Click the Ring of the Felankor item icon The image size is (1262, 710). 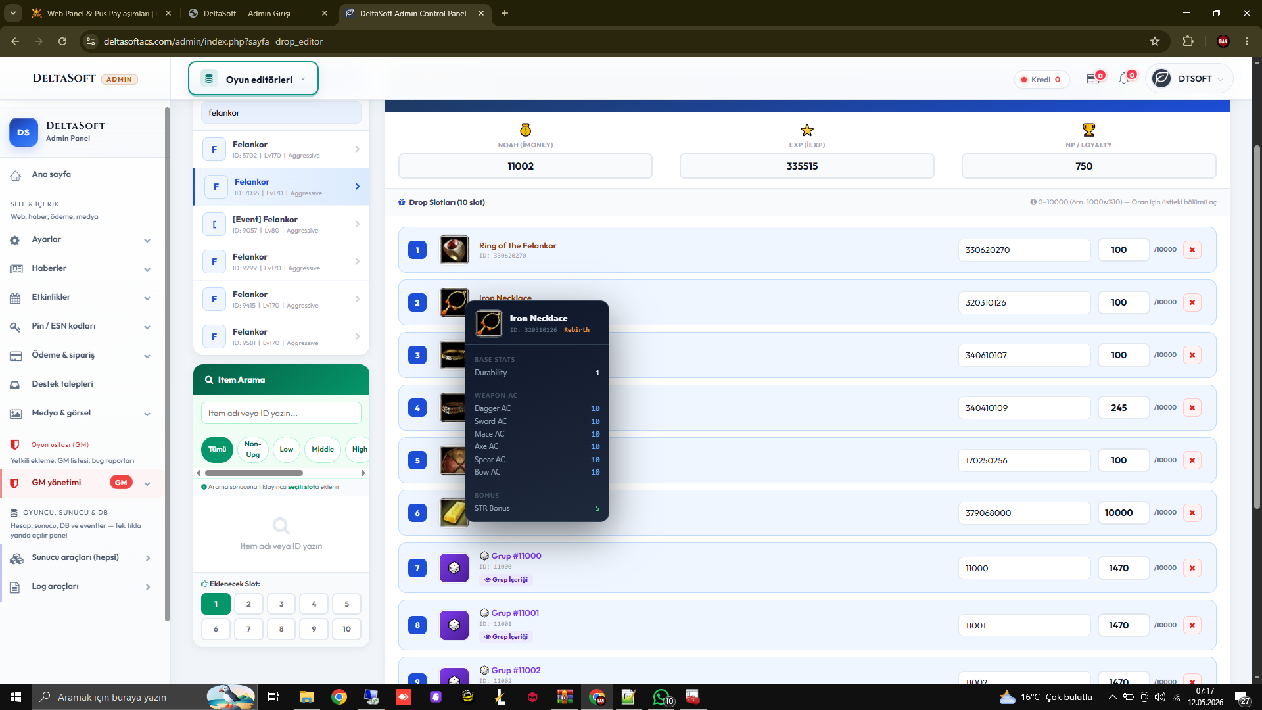(x=454, y=250)
